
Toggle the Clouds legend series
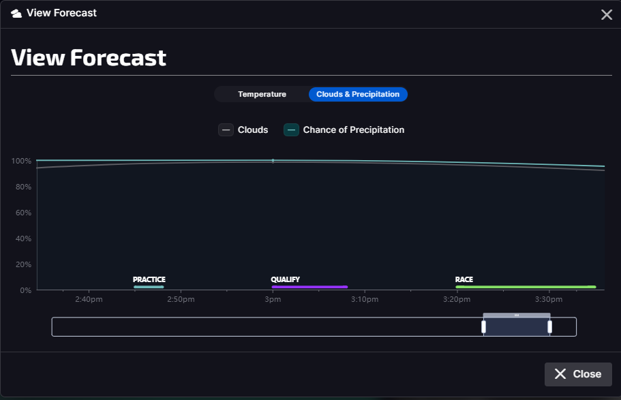coord(243,129)
